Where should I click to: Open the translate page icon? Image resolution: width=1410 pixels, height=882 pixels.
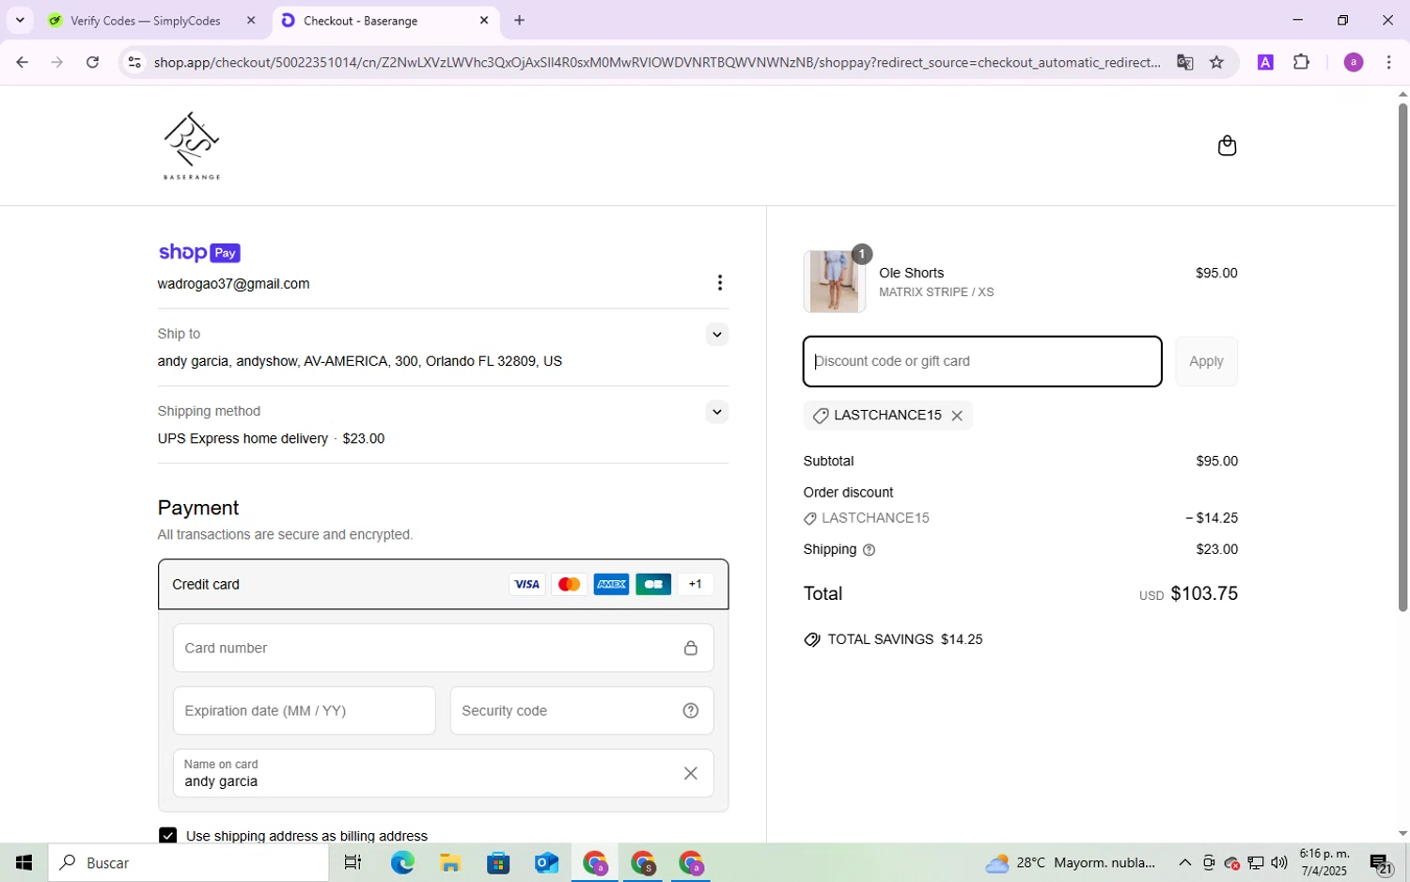click(1184, 62)
